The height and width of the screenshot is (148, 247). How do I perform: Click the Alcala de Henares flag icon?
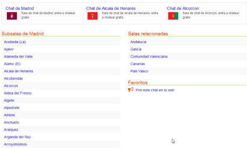tap(93, 16)
